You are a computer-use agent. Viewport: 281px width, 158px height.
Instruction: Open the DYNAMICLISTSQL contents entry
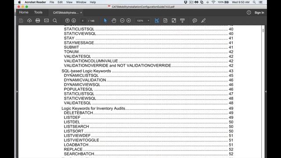point(81,75)
